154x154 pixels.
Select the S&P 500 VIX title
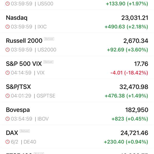[x=23, y=64]
